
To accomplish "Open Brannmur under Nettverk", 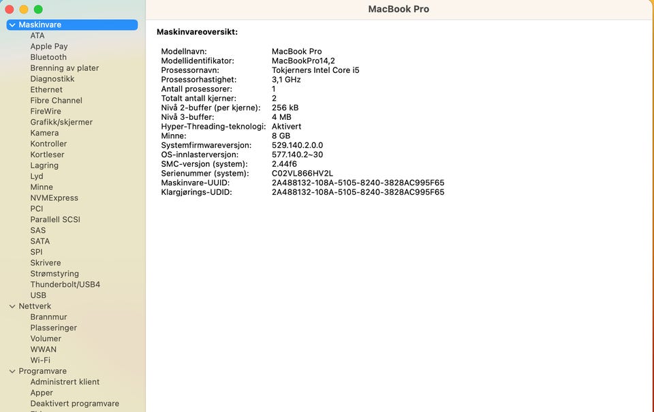I will 48,317.
